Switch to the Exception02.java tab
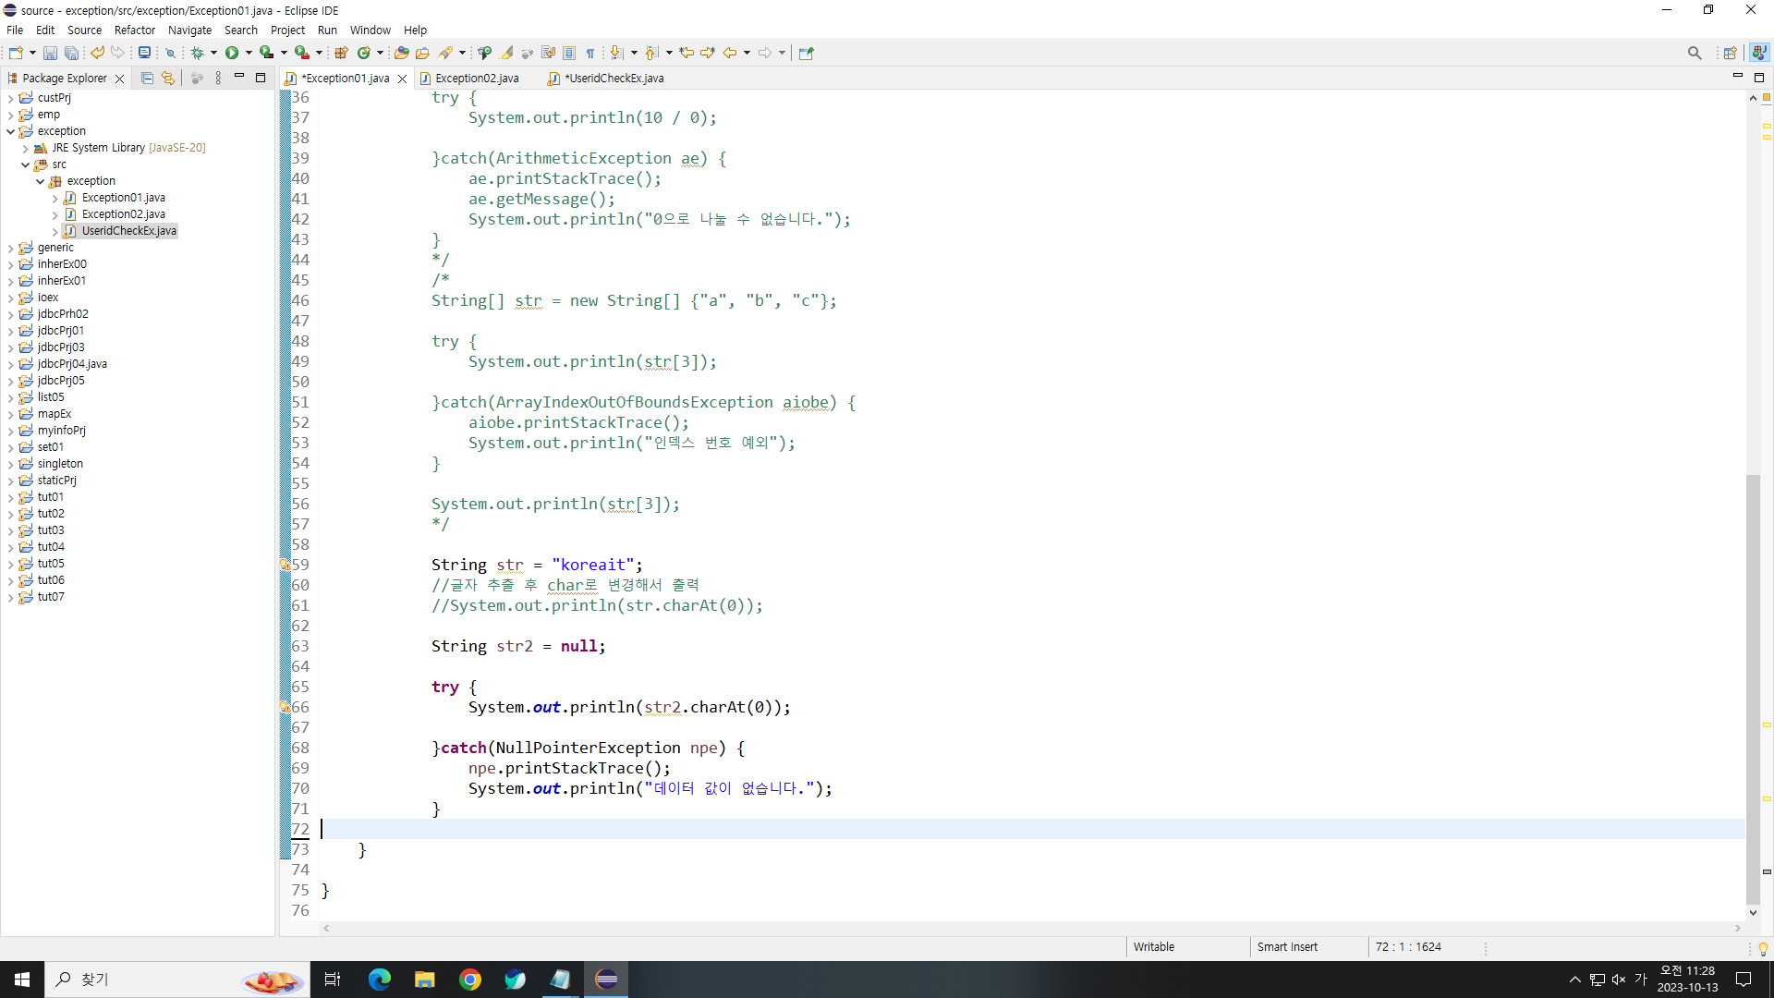 (477, 79)
